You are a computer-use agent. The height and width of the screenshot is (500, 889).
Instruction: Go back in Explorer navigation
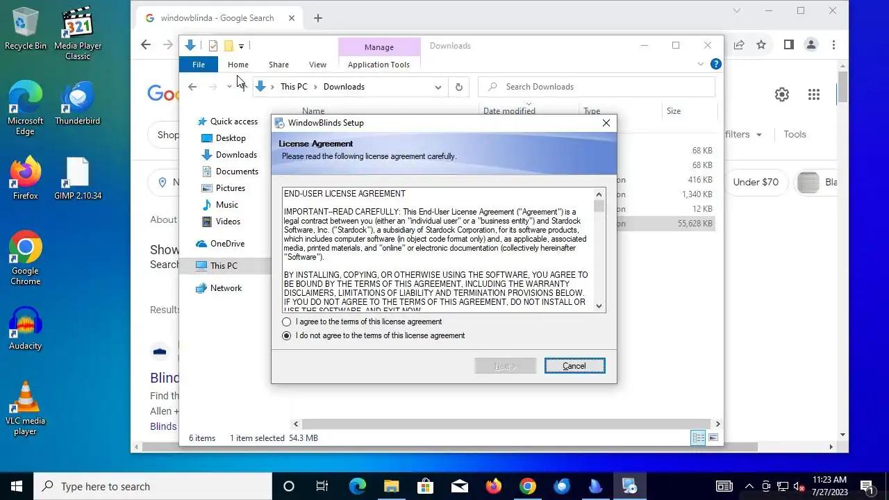(x=192, y=87)
